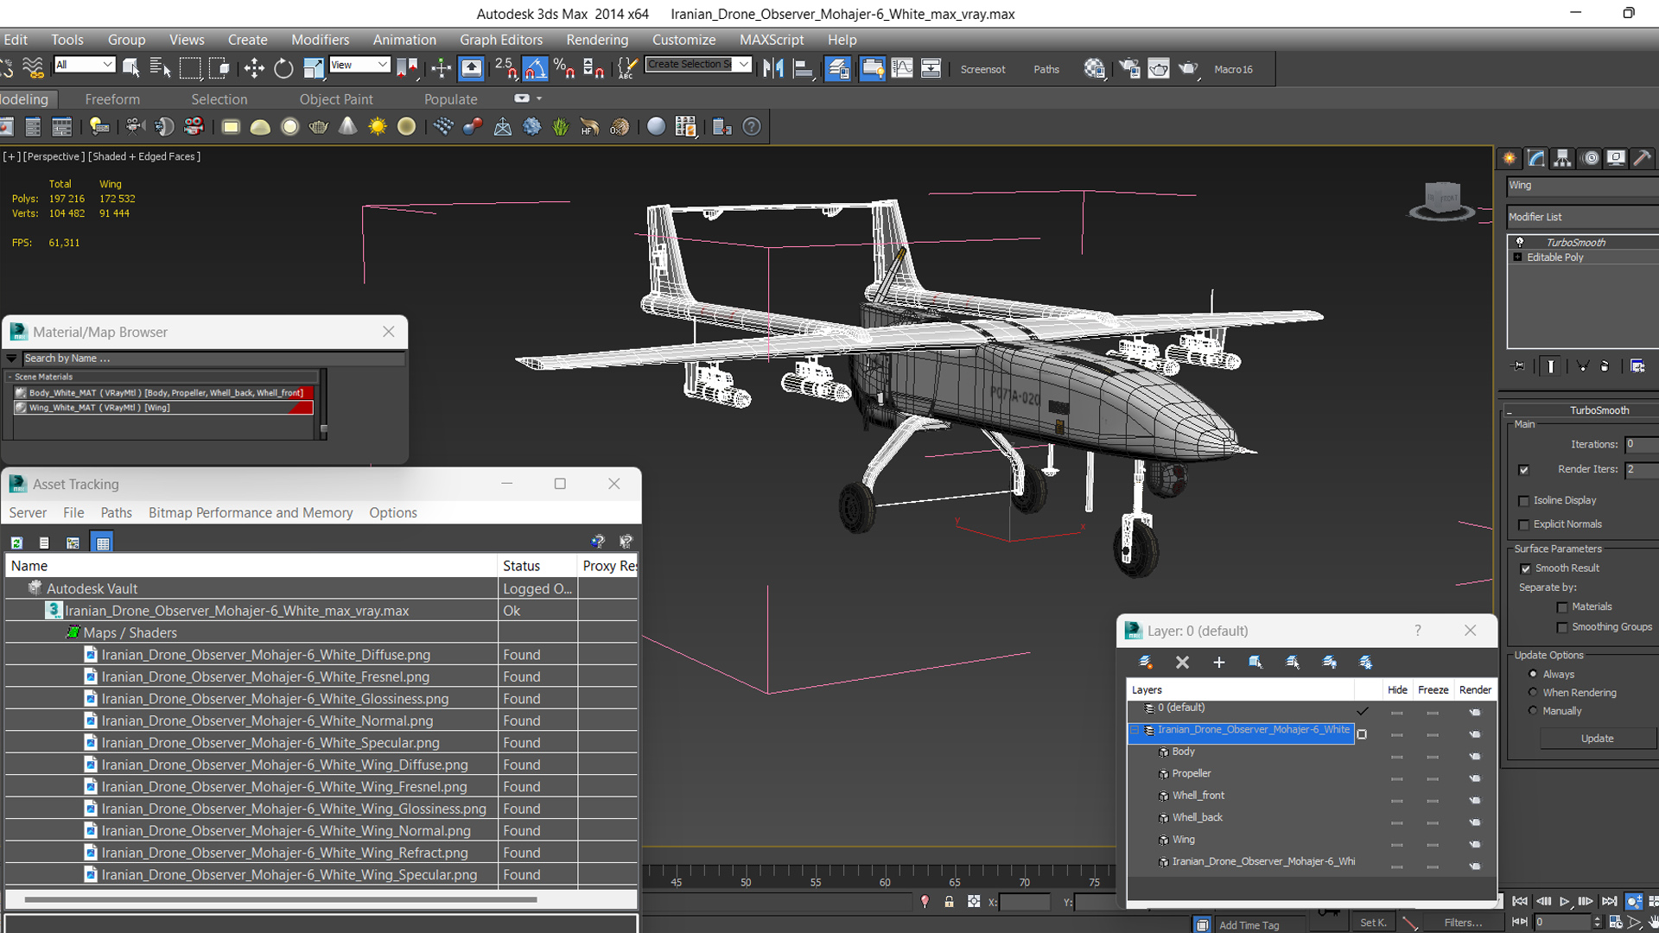Toggle Render Iters checkbox
Screen dimensions: 1659x933
click(x=1524, y=470)
